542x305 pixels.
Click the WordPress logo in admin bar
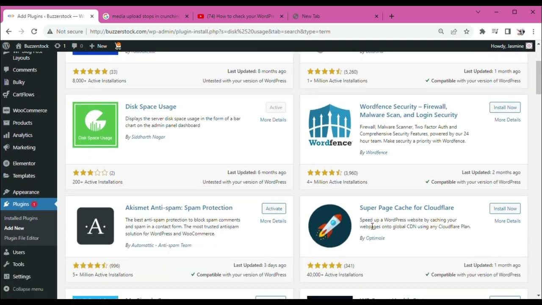pyautogui.click(x=6, y=46)
